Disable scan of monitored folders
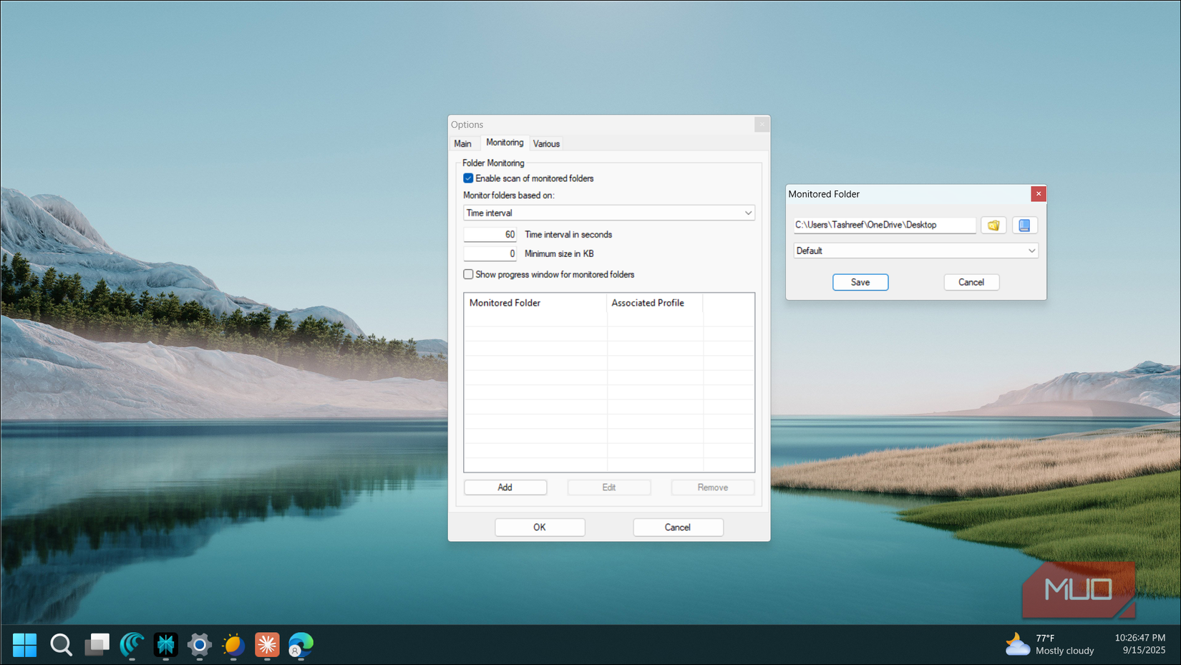The height and width of the screenshot is (665, 1181). [468, 178]
